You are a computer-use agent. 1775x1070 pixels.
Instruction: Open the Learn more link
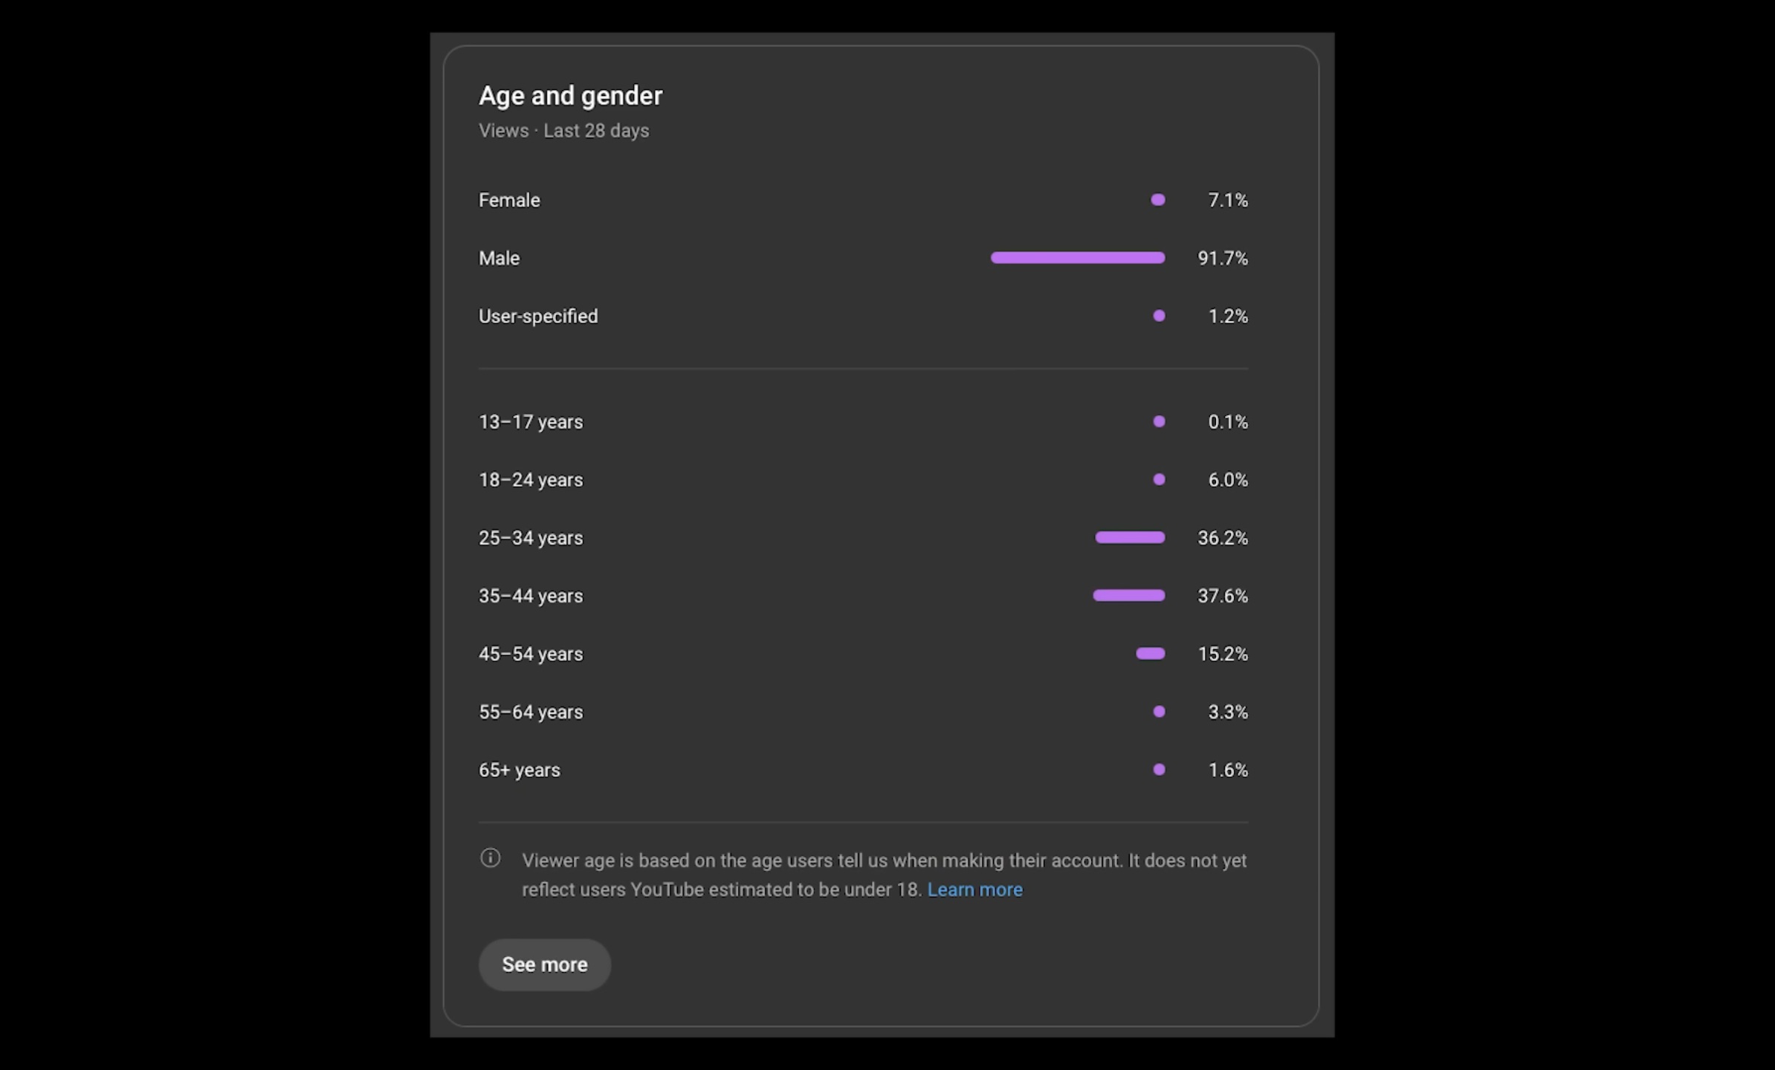[974, 889]
